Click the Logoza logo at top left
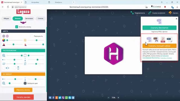The width and height of the screenshot is (180, 101). pos(23,12)
